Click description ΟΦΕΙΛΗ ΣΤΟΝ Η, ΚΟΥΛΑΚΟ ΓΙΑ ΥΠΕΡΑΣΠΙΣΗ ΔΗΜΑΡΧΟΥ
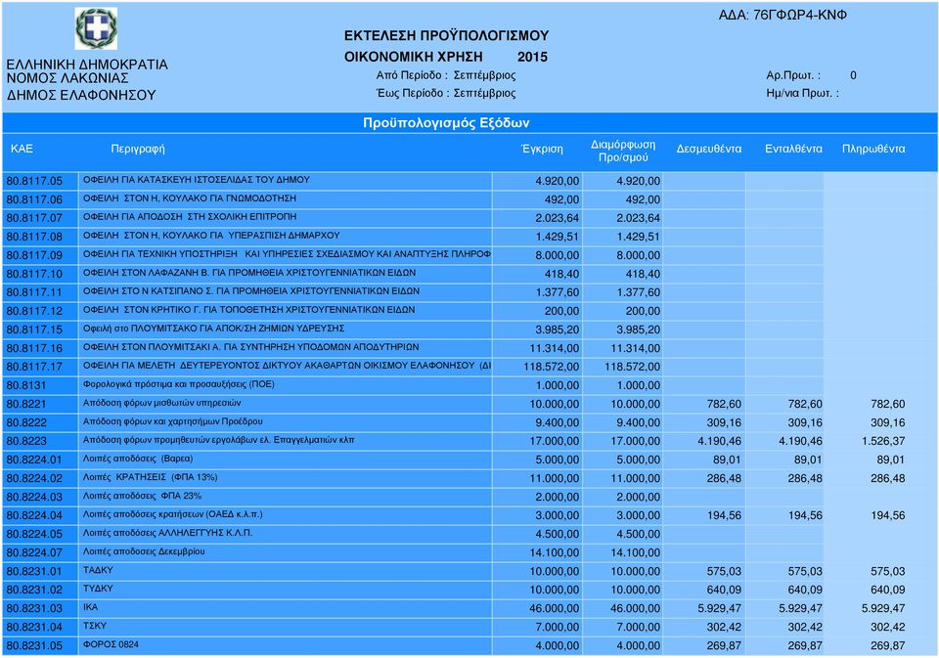This screenshot has height=658, width=939. 211,236
